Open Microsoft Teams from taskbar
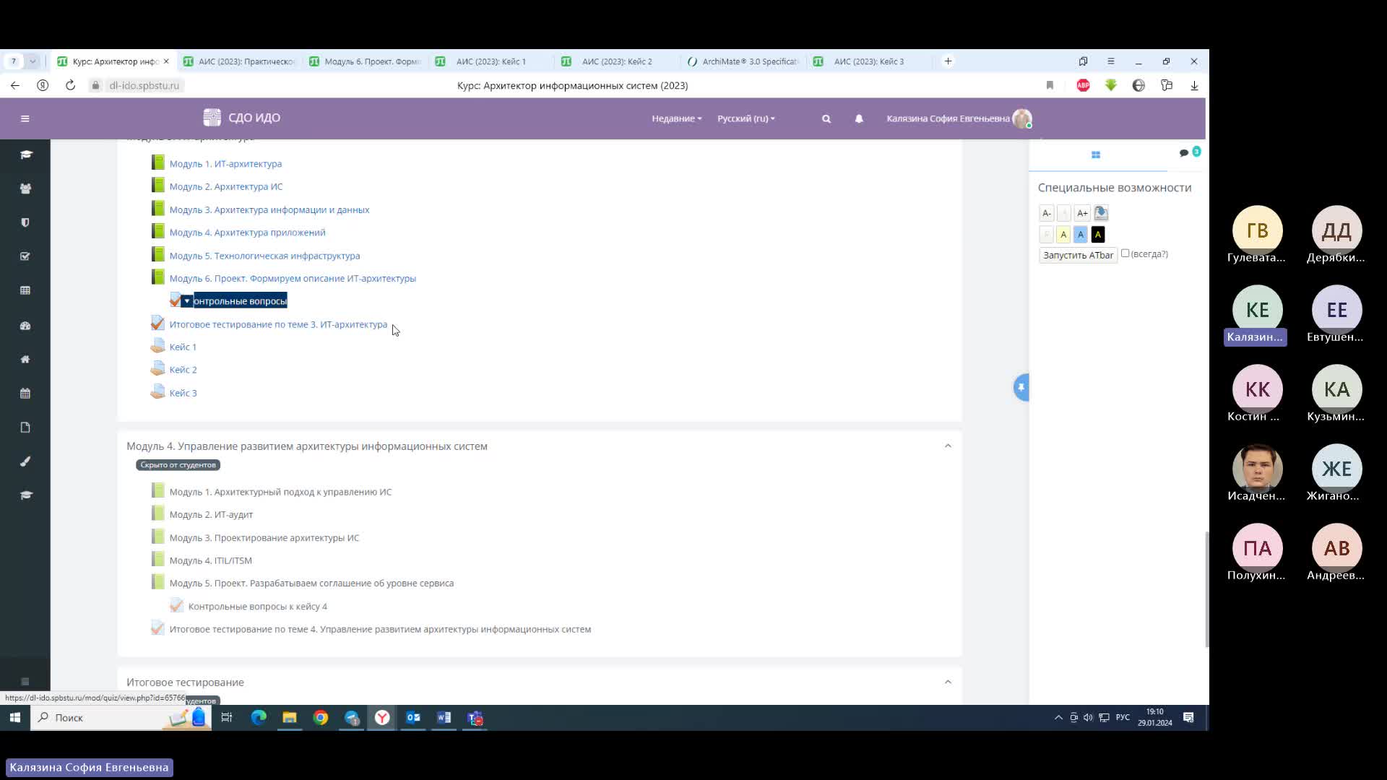 (475, 718)
